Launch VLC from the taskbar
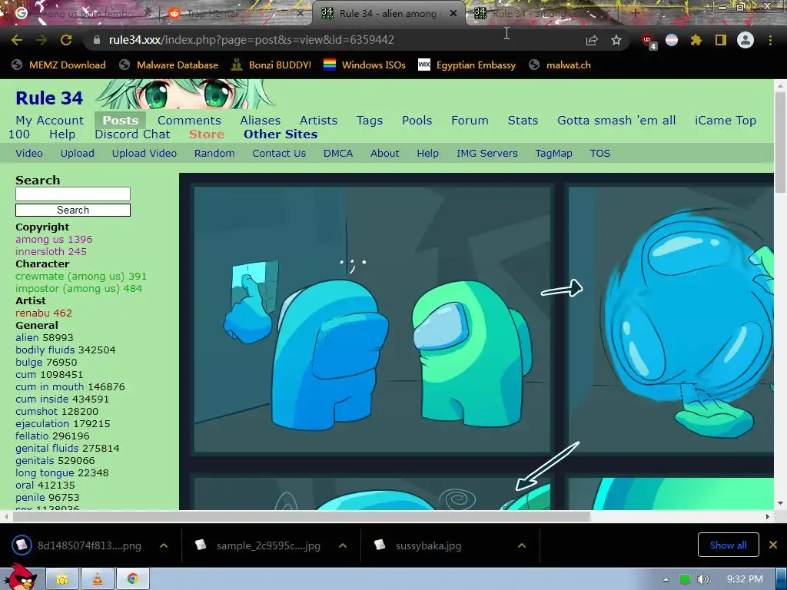The image size is (787, 590). pyautogui.click(x=98, y=579)
